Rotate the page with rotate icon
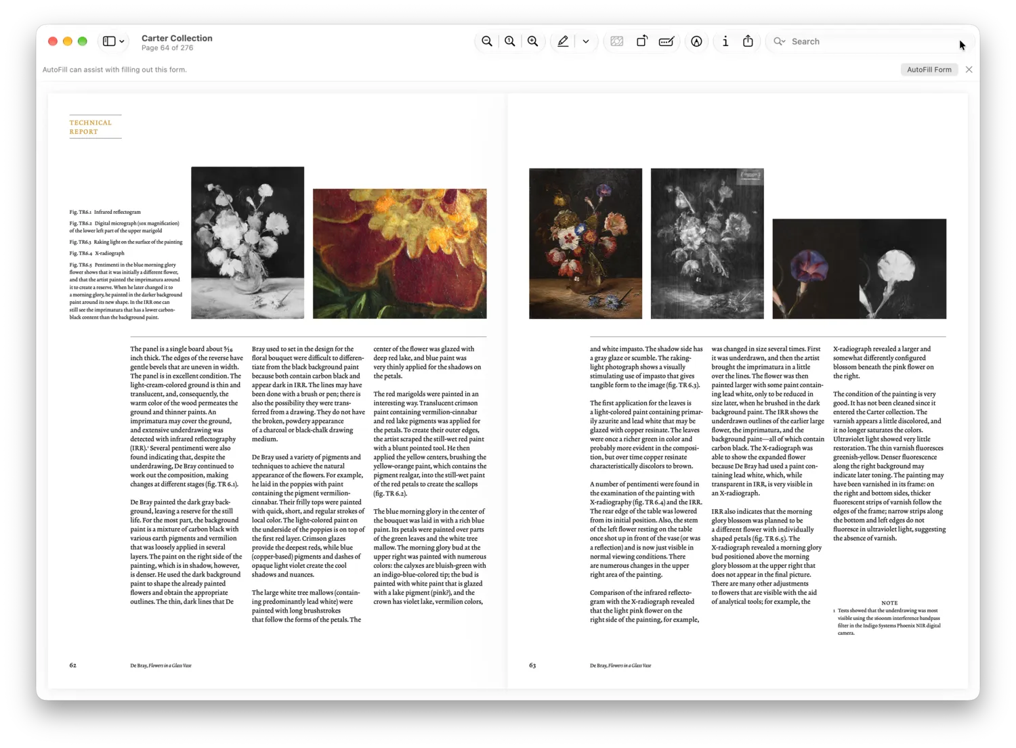The image size is (1016, 748). (x=642, y=41)
